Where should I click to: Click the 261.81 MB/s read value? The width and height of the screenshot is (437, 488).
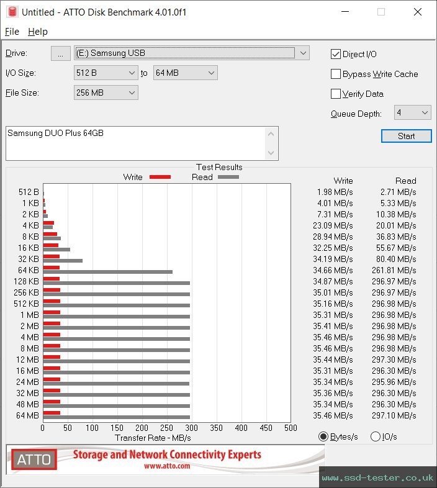pyautogui.click(x=394, y=270)
